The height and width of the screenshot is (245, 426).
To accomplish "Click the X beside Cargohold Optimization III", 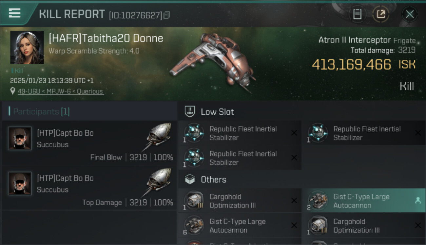I will tap(294, 201).
